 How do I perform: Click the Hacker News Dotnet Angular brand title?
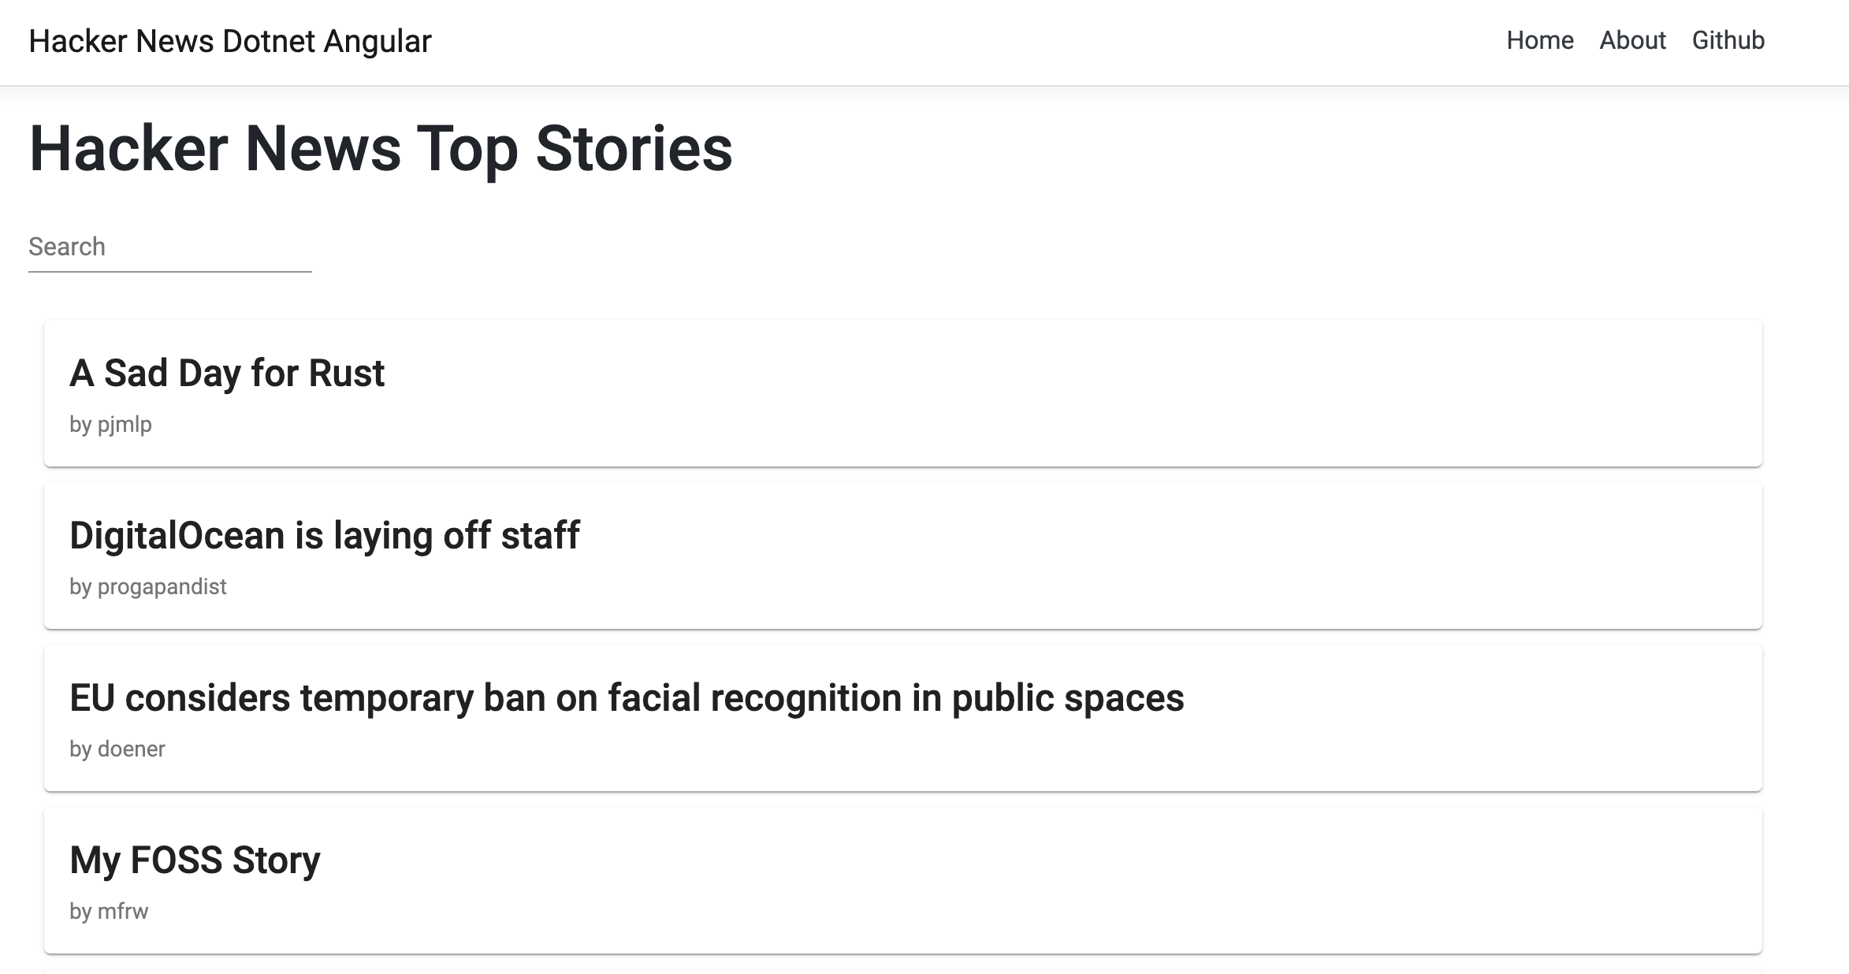(x=230, y=41)
